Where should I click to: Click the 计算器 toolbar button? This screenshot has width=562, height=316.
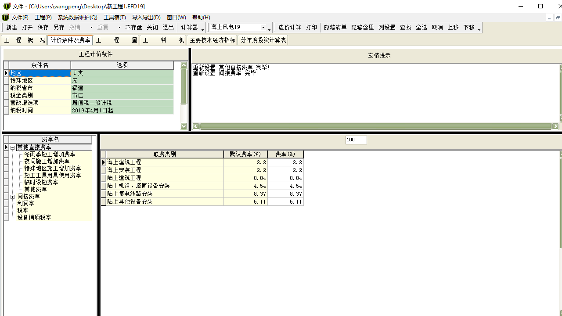click(x=190, y=27)
